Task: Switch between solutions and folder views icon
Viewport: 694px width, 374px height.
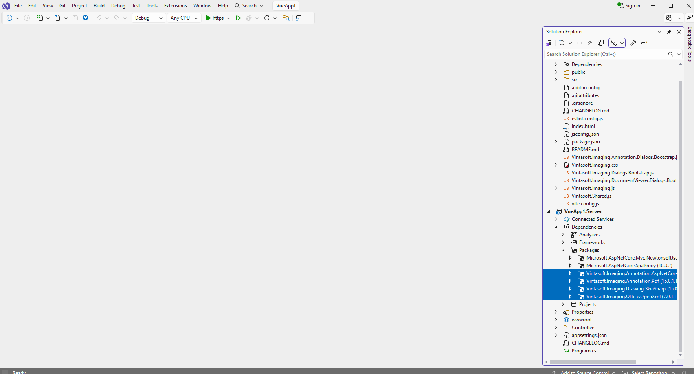Action: click(x=549, y=43)
